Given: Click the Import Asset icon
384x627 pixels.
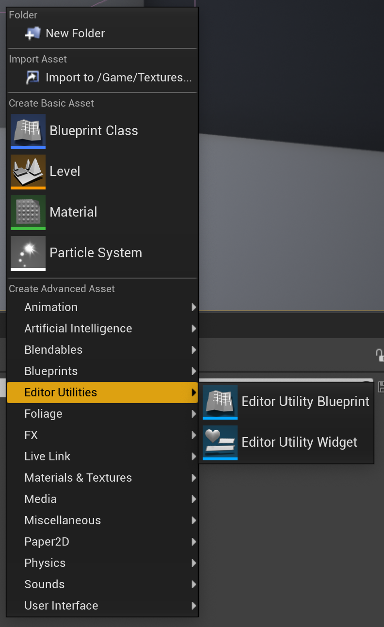Looking at the screenshot, I should (32, 77).
